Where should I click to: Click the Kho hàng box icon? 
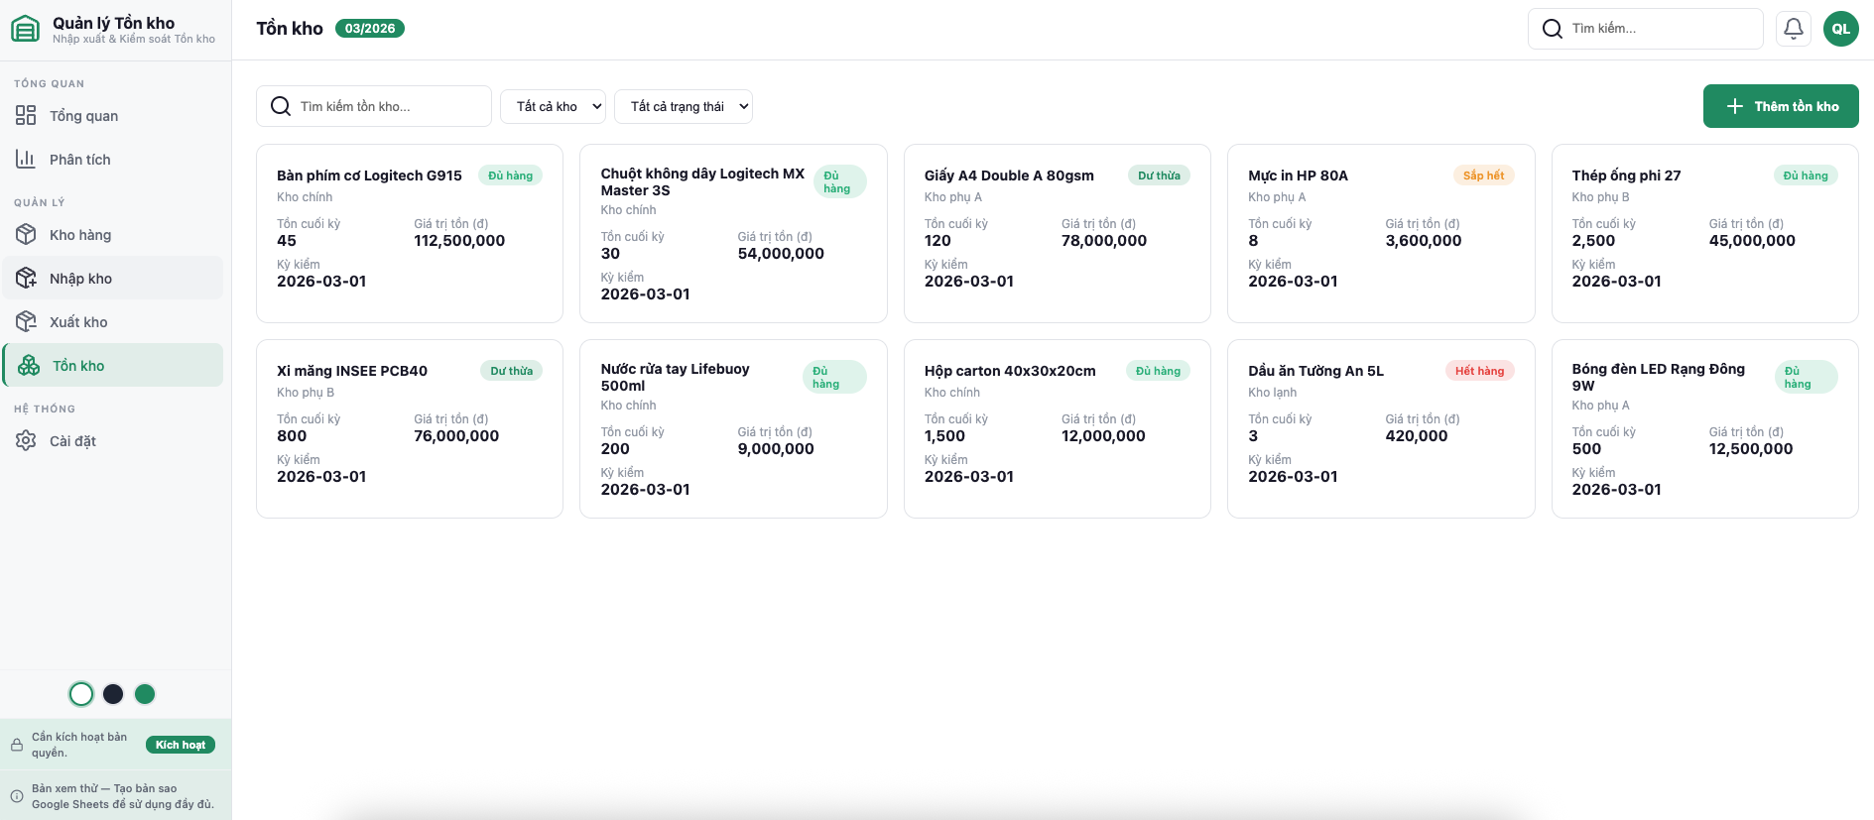pyautogui.click(x=26, y=235)
